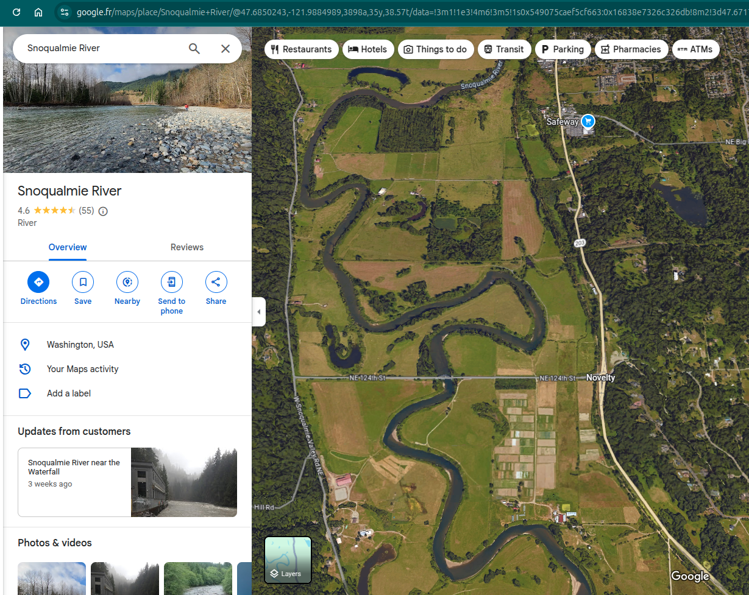
Task: Filter map by Restaurants
Action: tap(302, 49)
